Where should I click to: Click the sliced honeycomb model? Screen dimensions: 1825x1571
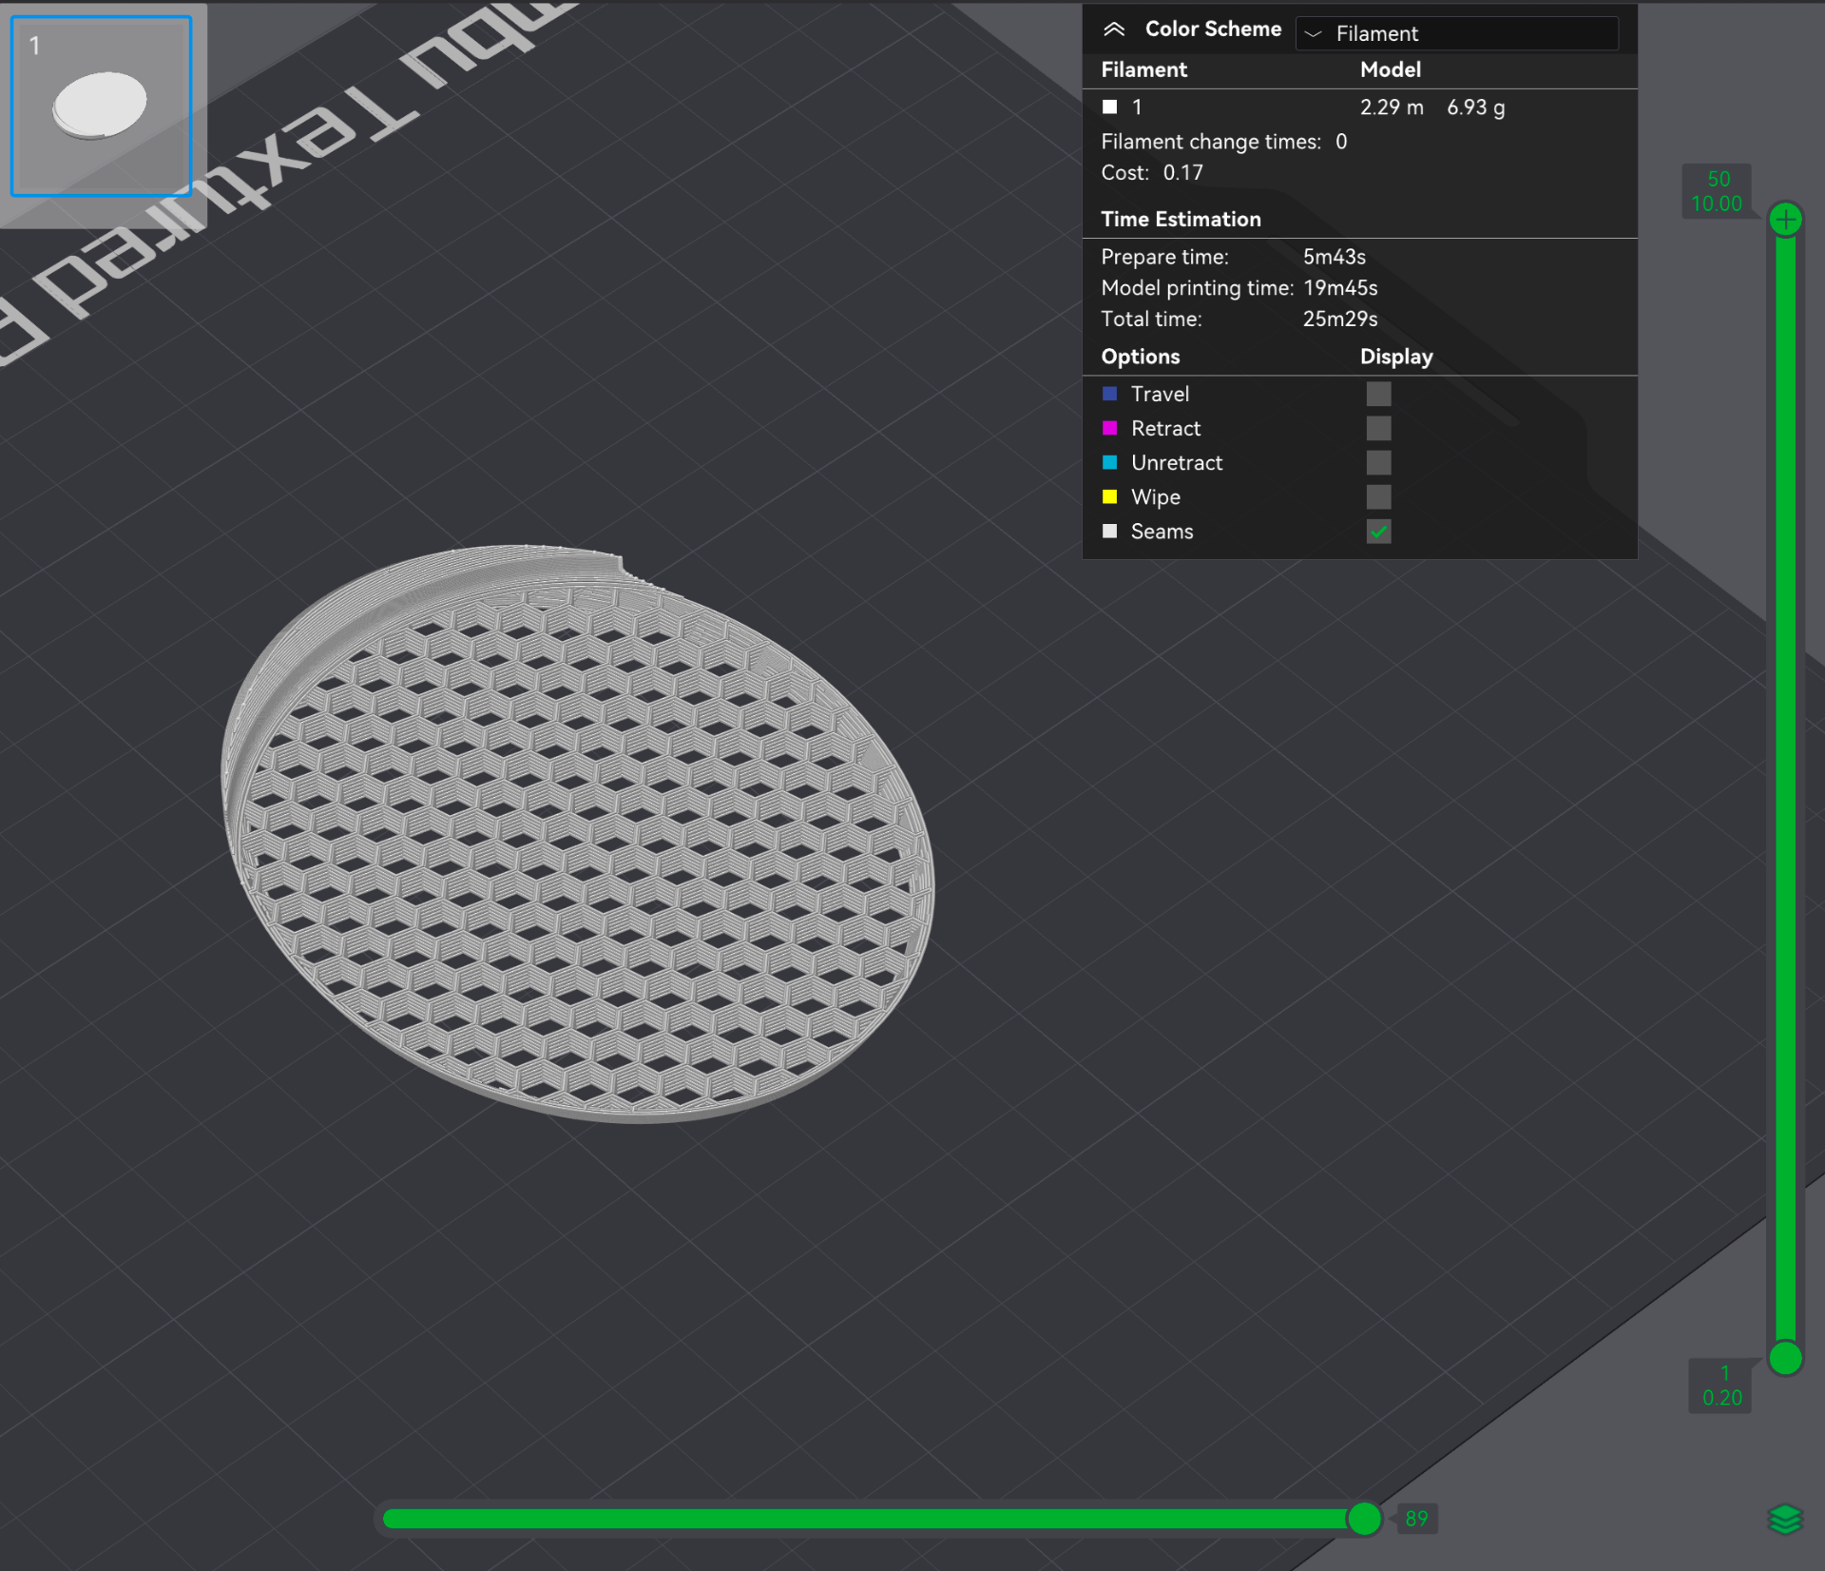pyautogui.click(x=578, y=834)
